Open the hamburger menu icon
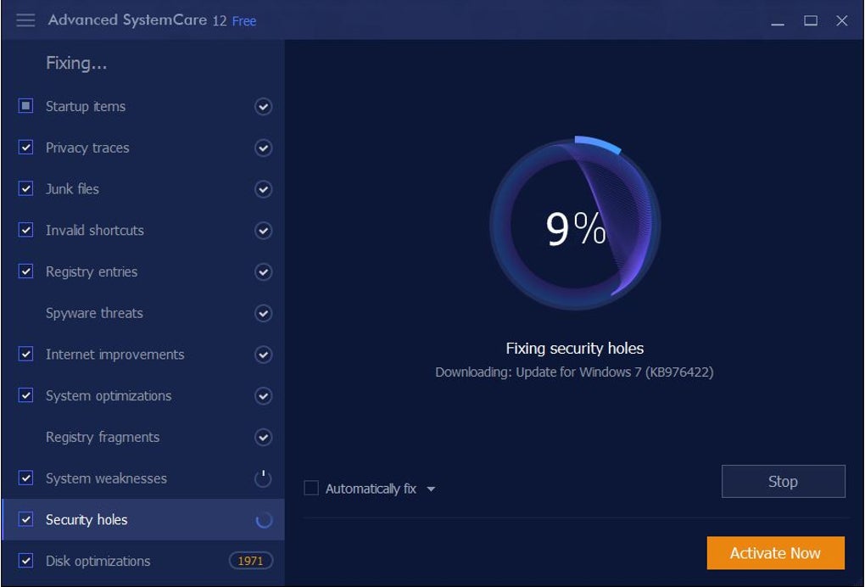 tap(25, 20)
